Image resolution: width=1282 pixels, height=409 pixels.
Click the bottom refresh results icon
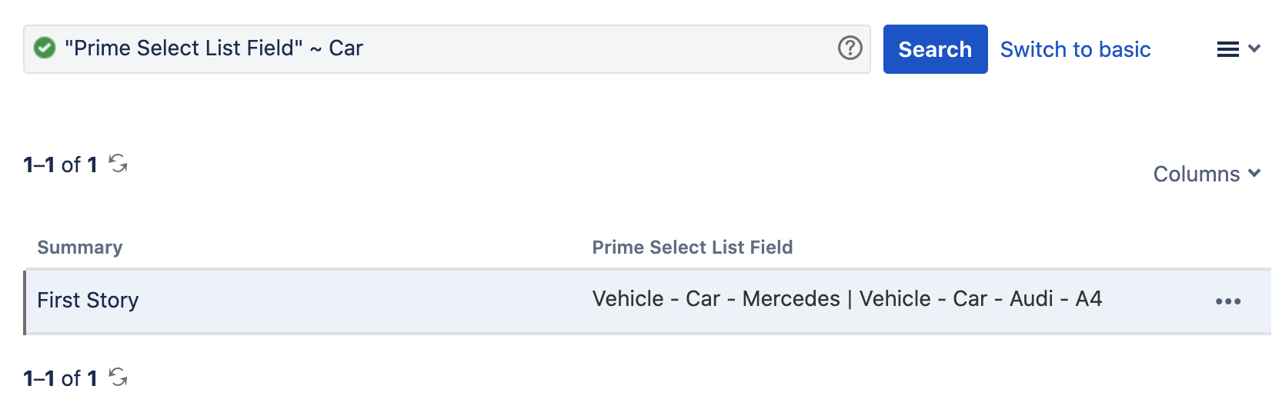pos(118,377)
